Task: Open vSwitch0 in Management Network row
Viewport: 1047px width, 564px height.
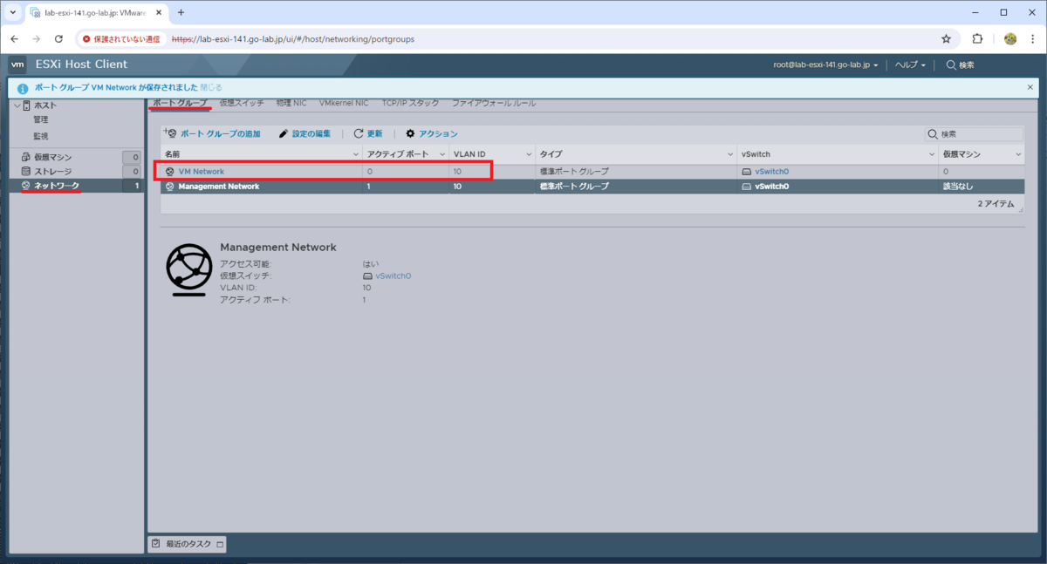Action: click(771, 187)
